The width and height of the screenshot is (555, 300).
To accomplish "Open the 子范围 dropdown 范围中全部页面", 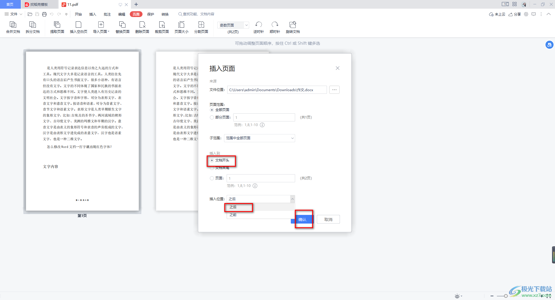I will click(x=260, y=138).
